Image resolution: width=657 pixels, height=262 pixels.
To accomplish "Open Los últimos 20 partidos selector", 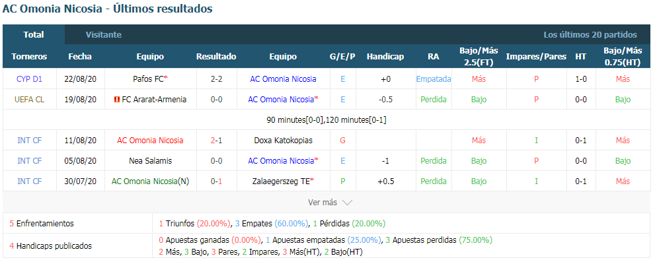I will (590, 35).
